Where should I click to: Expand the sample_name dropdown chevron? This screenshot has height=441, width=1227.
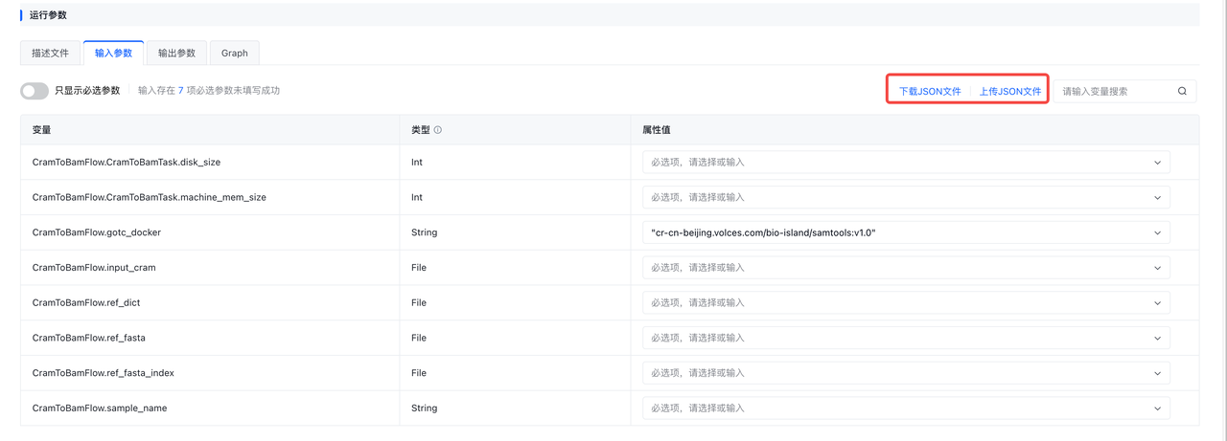(1158, 408)
